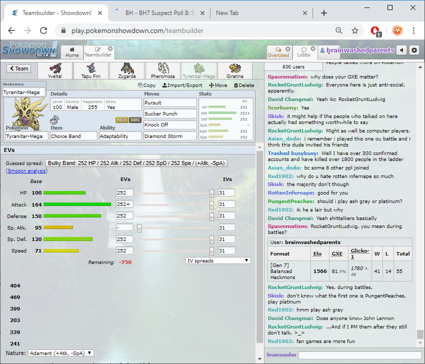The image size is (425, 364).
Task: Edit the Sucker Punch move slot
Action: pos(170,114)
